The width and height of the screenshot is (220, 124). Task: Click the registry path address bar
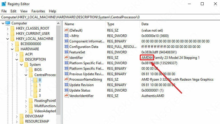(x=110, y=17)
